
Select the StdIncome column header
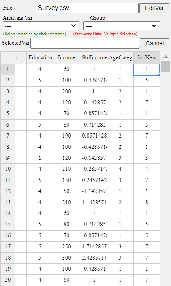93,58
